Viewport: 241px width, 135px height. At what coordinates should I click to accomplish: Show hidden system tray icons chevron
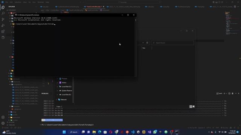pyautogui.click(x=209, y=132)
